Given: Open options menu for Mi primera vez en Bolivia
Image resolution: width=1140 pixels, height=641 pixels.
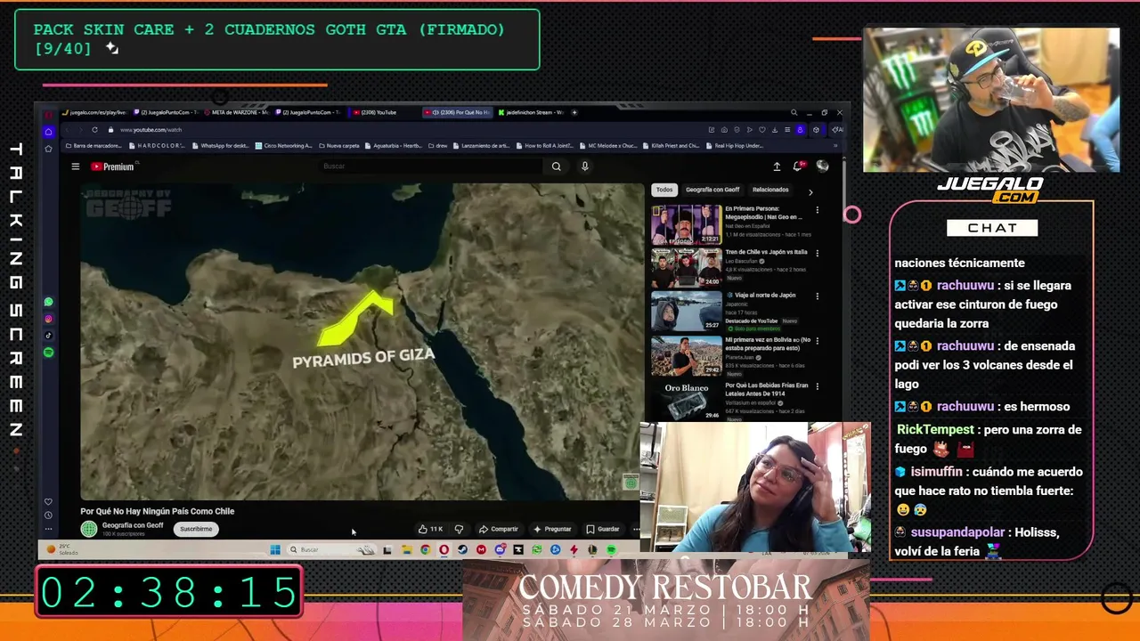Looking at the screenshot, I should point(818,340).
